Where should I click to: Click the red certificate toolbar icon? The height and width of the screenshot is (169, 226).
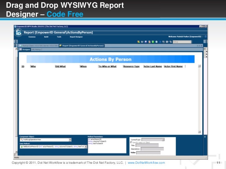[149, 42]
